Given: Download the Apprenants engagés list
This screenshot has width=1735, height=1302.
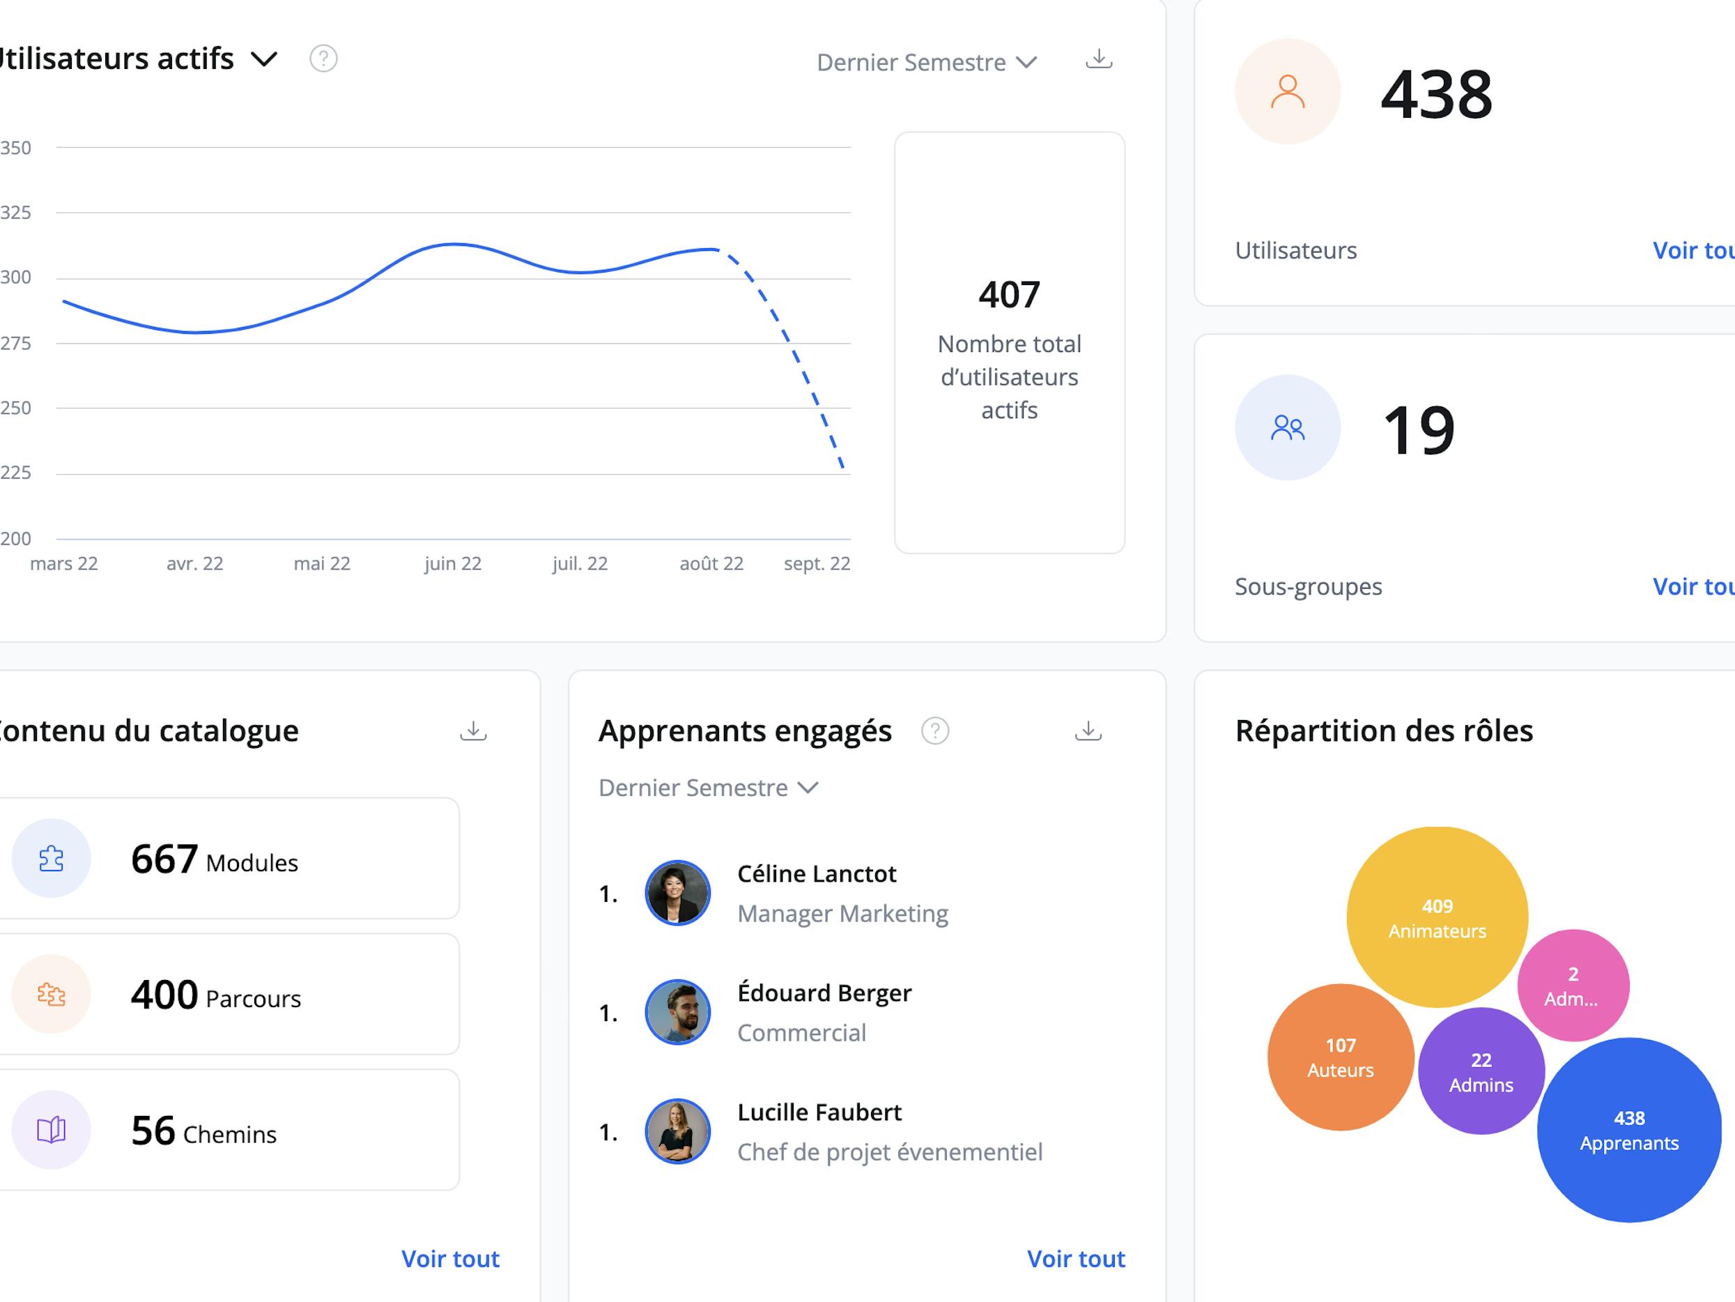Looking at the screenshot, I should point(1088,731).
